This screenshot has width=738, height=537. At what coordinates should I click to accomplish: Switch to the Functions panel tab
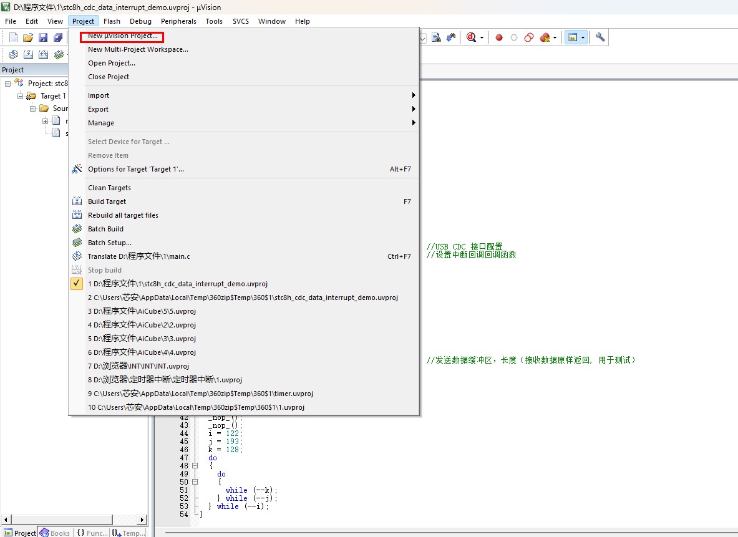click(x=91, y=533)
